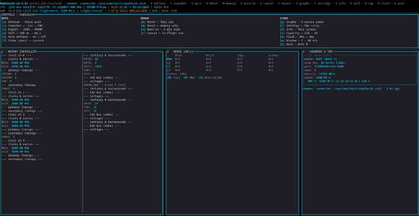
Task: Click 'Status: Idle' in Bench panel
Action: (x=177, y=74)
